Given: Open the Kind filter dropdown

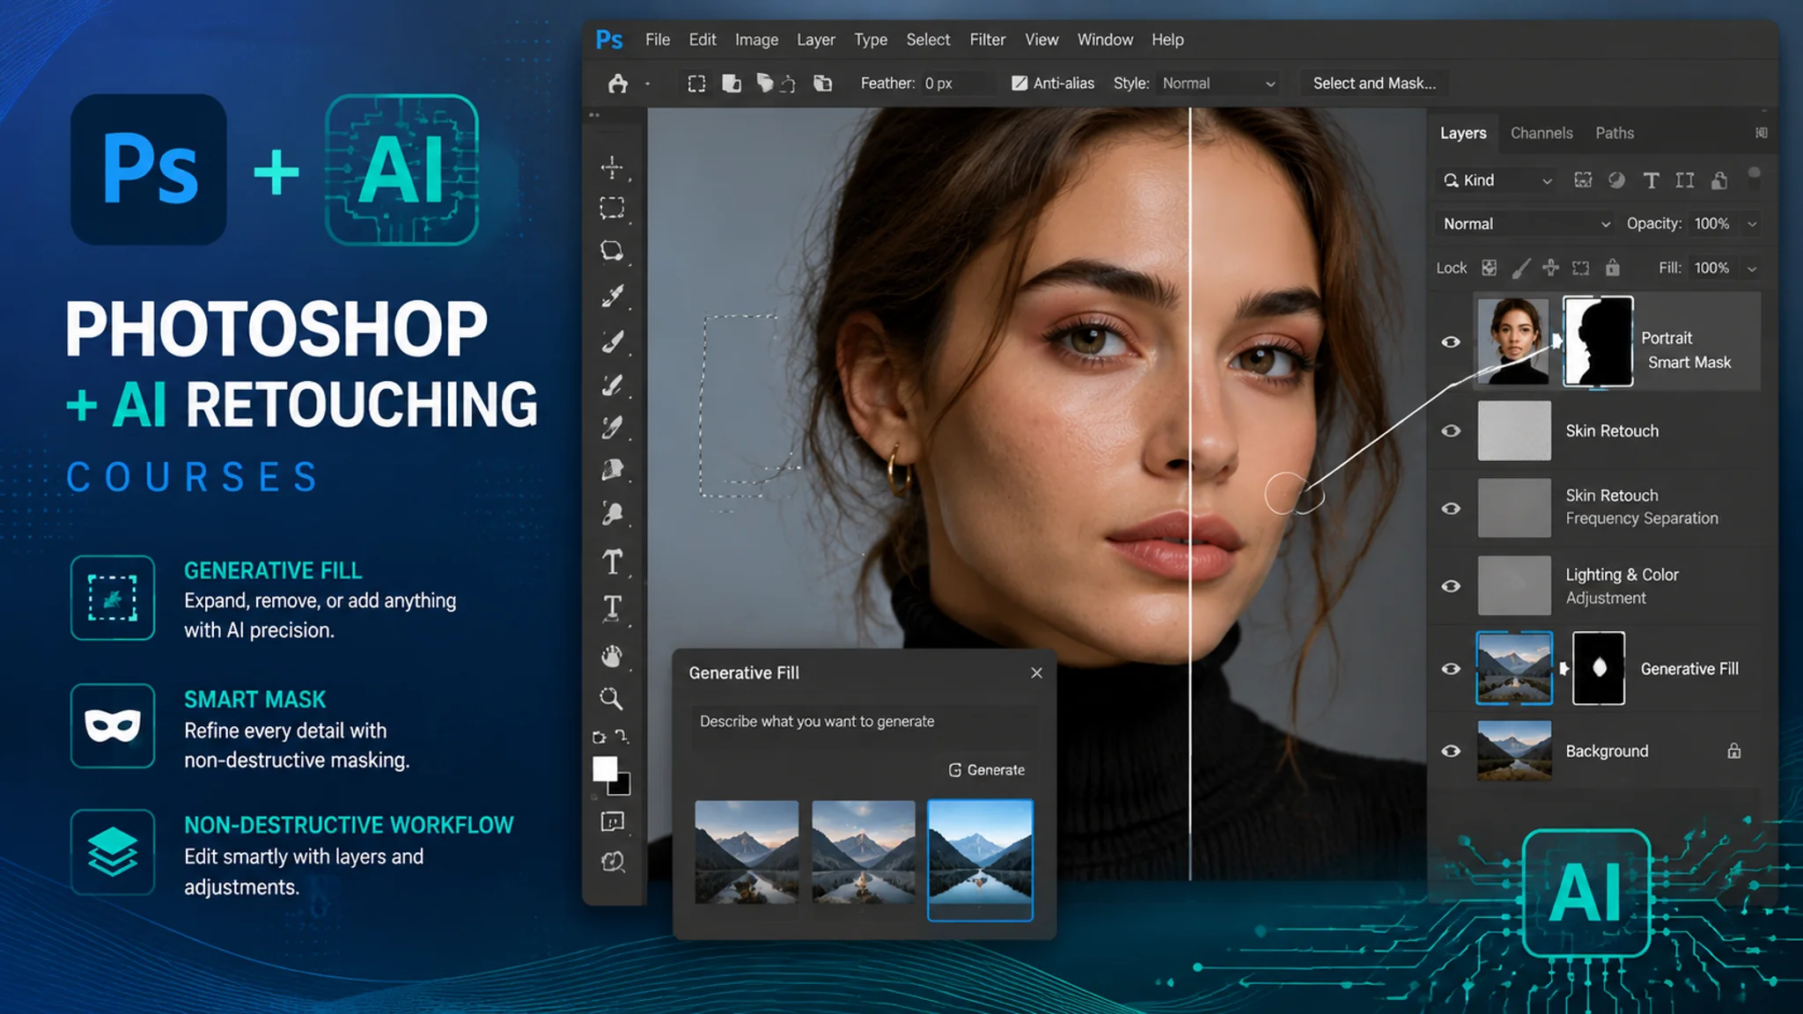Looking at the screenshot, I should [x=1498, y=180].
